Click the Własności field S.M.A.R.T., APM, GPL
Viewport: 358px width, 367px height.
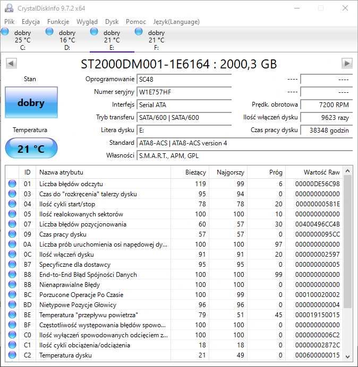(x=244, y=155)
